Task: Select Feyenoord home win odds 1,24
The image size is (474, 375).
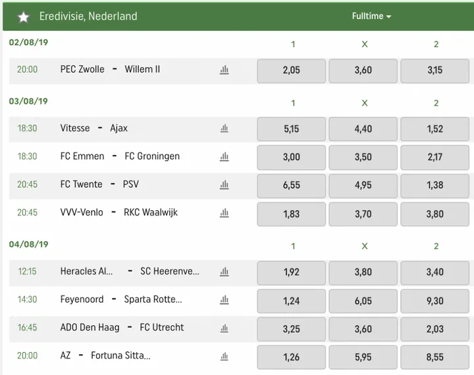Action: pos(291,301)
